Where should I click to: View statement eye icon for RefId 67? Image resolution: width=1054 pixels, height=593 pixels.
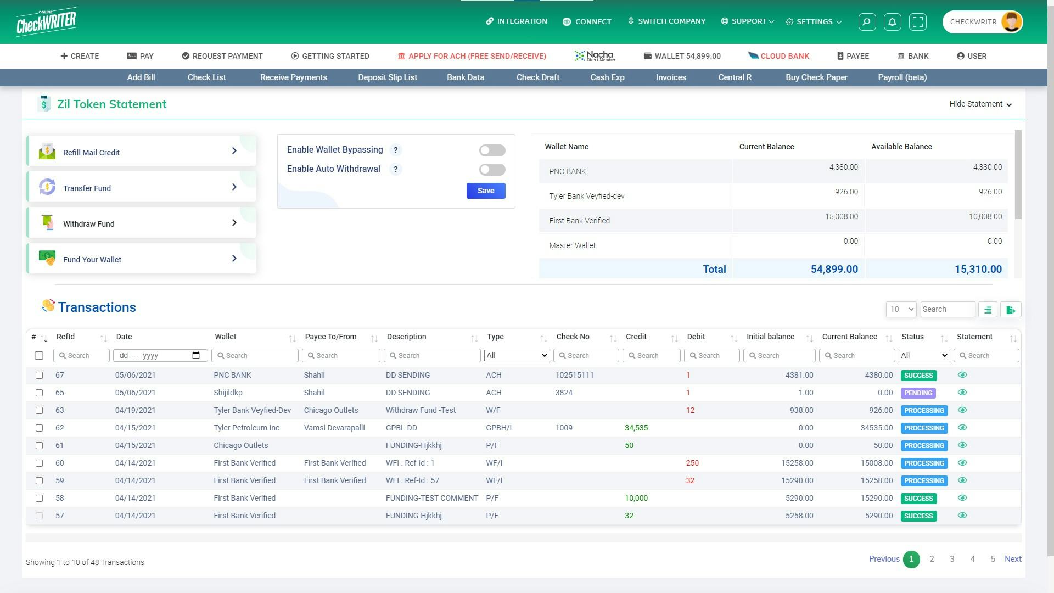962,375
